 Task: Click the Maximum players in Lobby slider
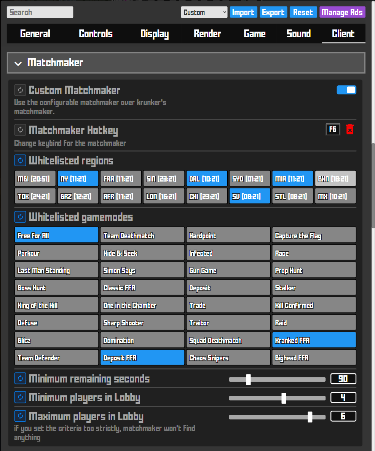click(277, 417)
